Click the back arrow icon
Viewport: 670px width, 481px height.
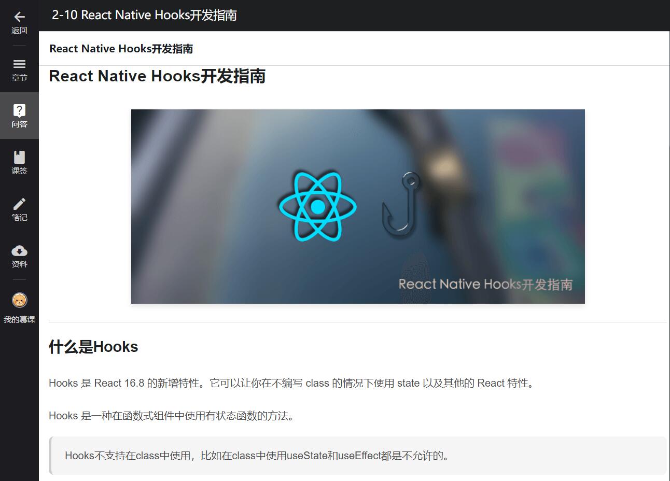click(19, 17)
